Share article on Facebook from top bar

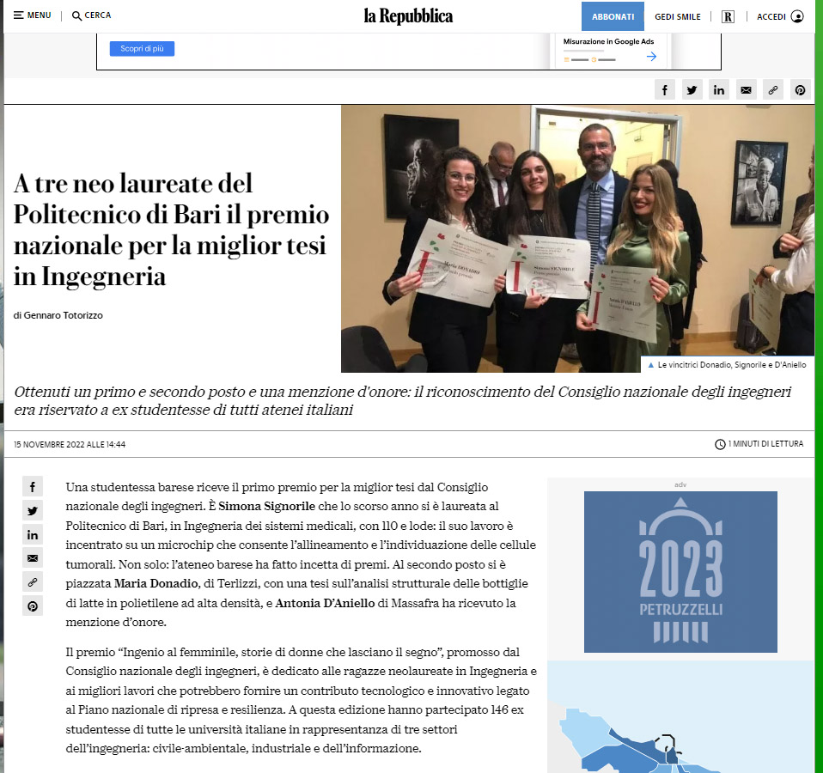[664, 90]
